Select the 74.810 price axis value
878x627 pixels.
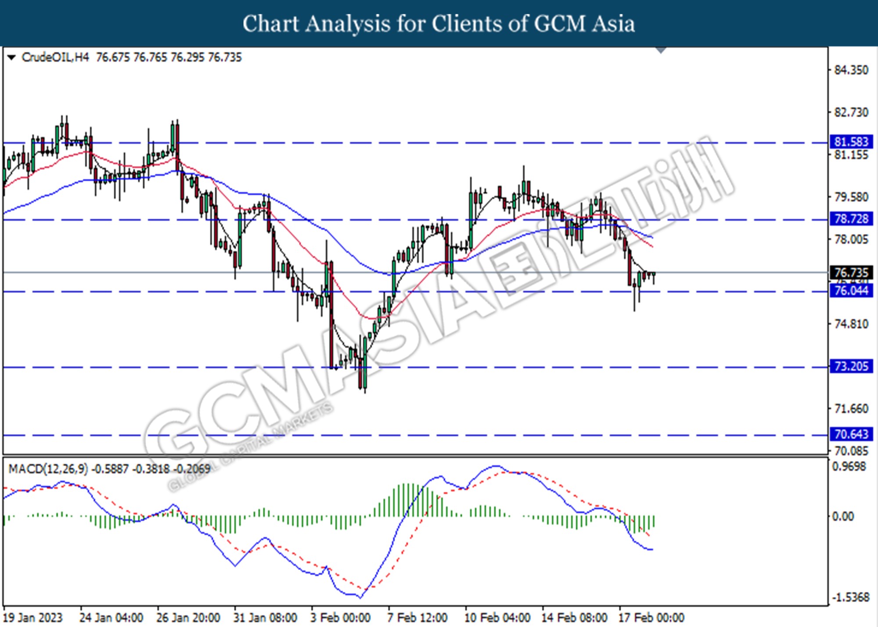(851, 324)
